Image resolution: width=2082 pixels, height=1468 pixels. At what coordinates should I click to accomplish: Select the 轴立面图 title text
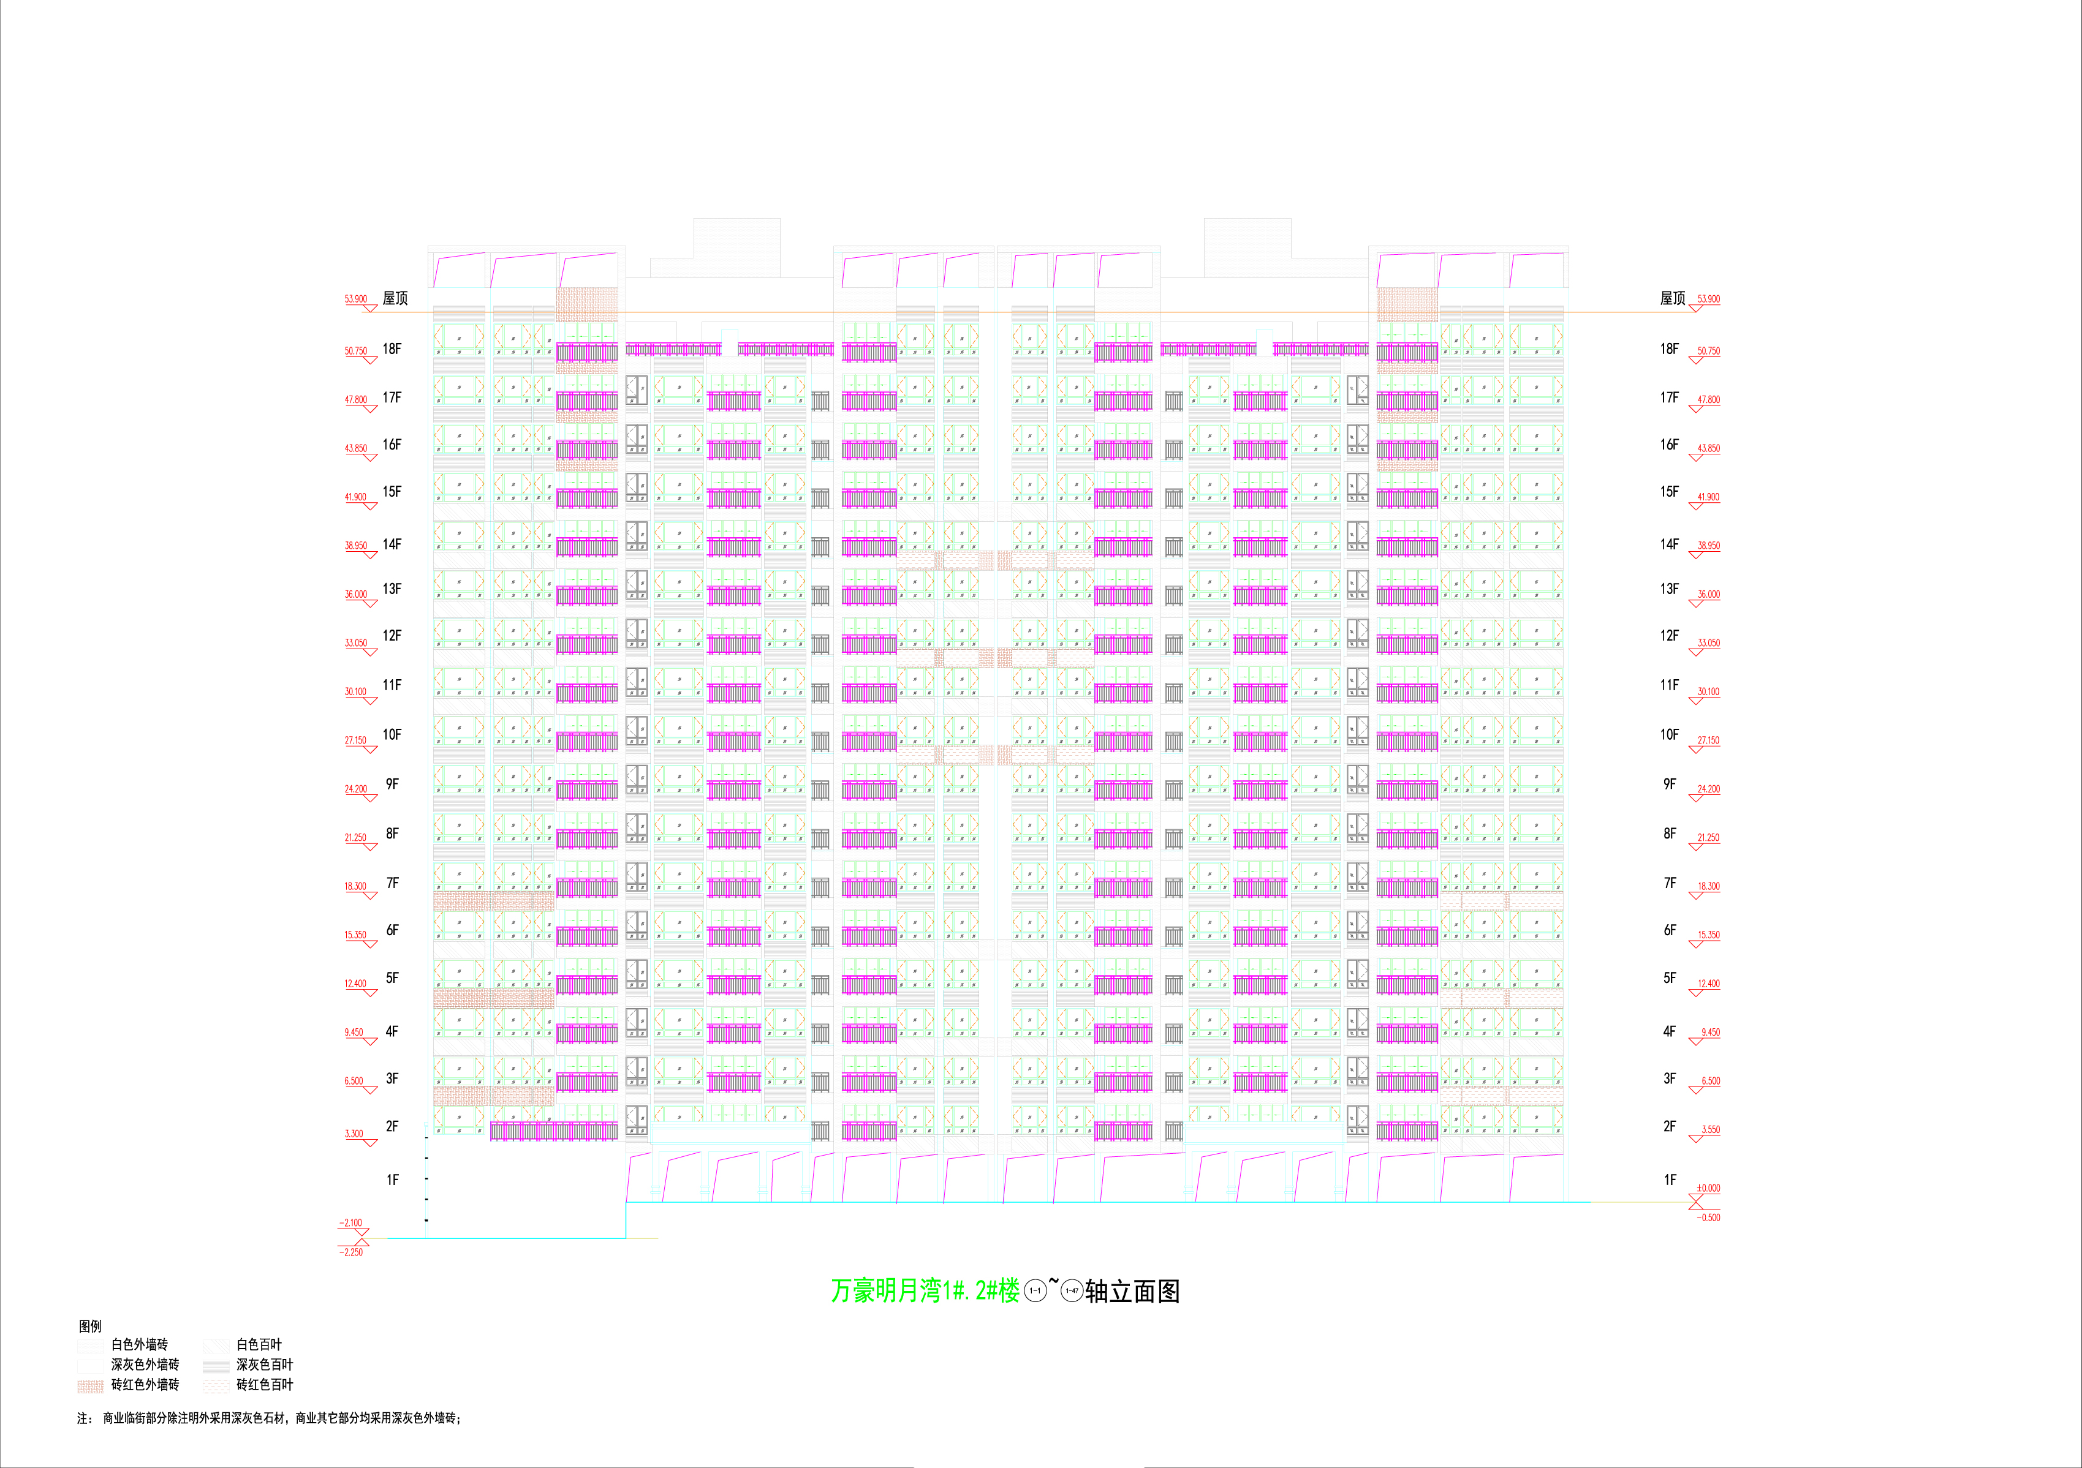click(x=1132, y=1291)
